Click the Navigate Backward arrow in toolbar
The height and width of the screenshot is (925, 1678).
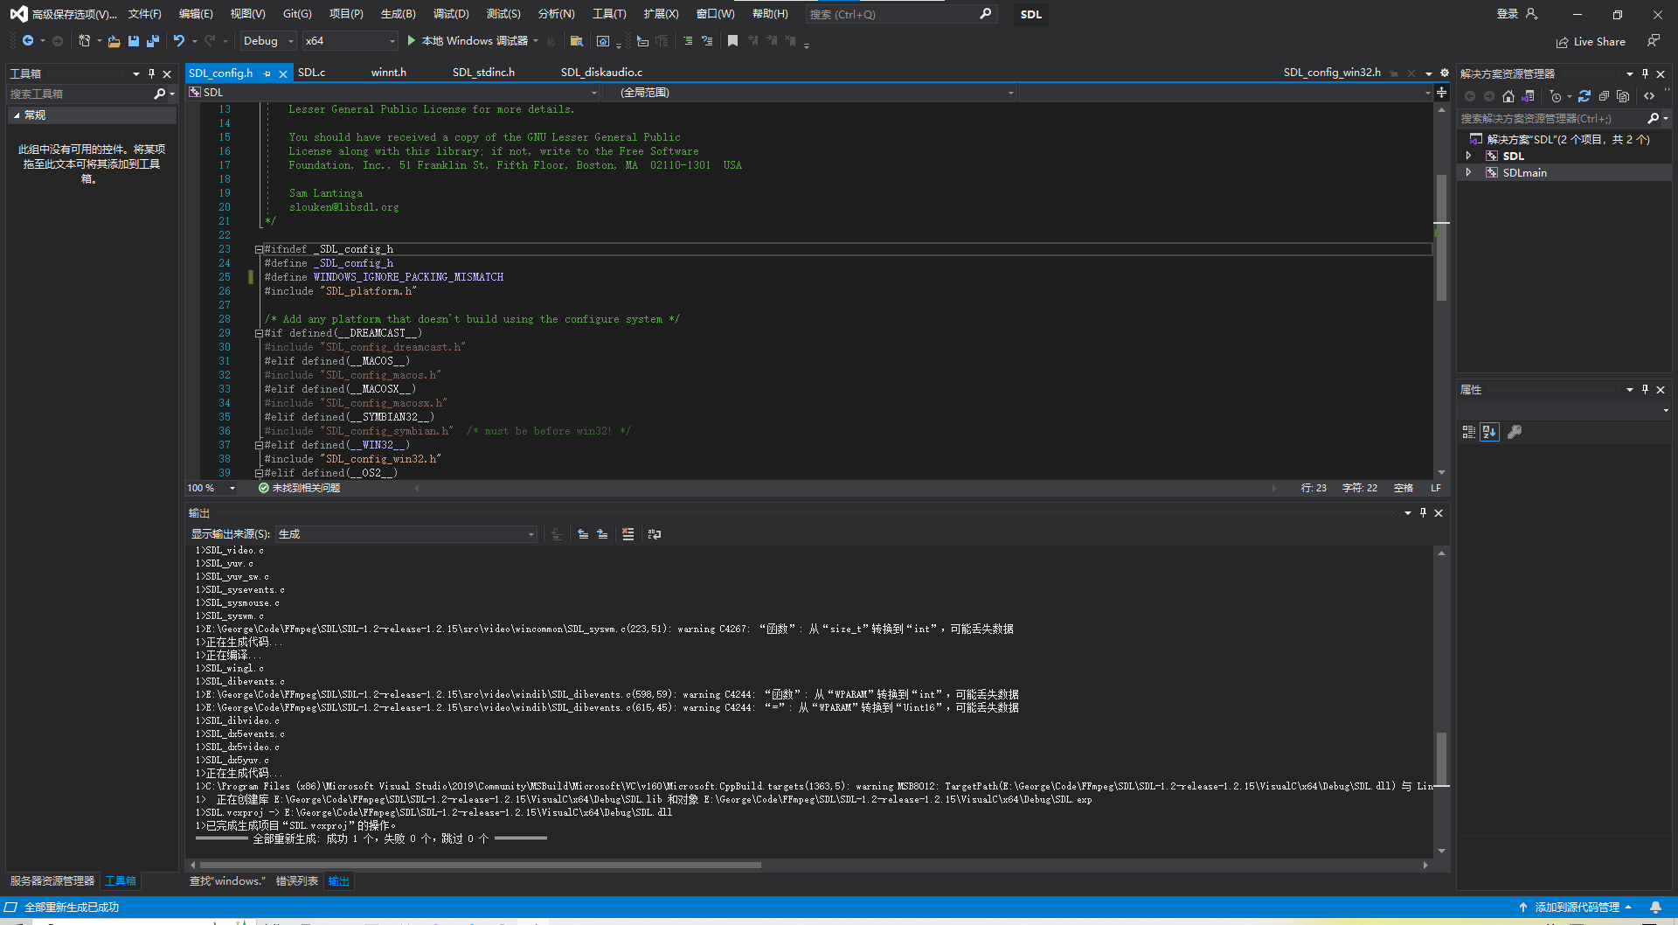(28, 41)
